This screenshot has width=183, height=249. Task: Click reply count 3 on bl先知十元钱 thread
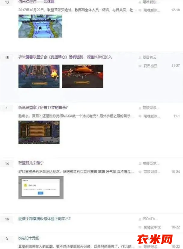[7, 239]
